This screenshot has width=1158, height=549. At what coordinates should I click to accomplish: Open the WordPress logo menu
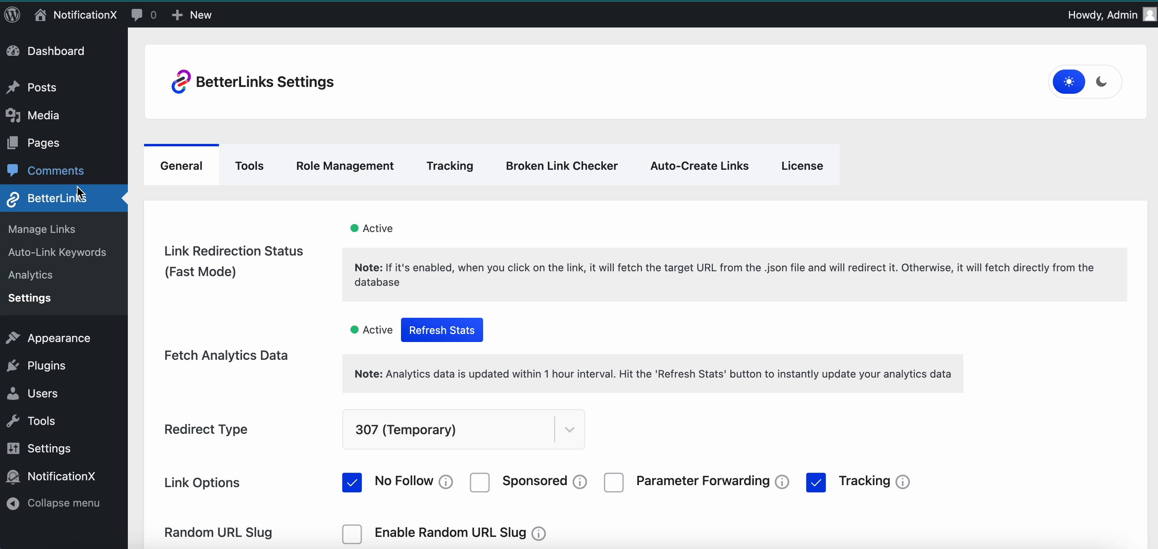click(12, 15)
